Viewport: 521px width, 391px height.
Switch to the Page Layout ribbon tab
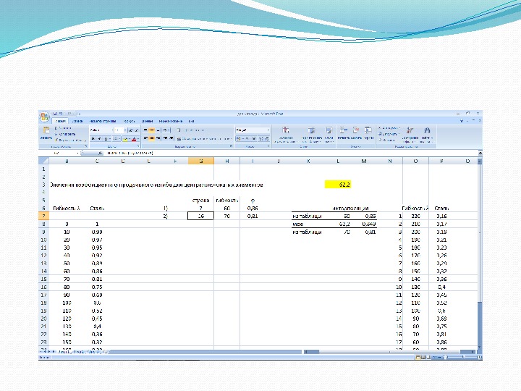[102, 121]
